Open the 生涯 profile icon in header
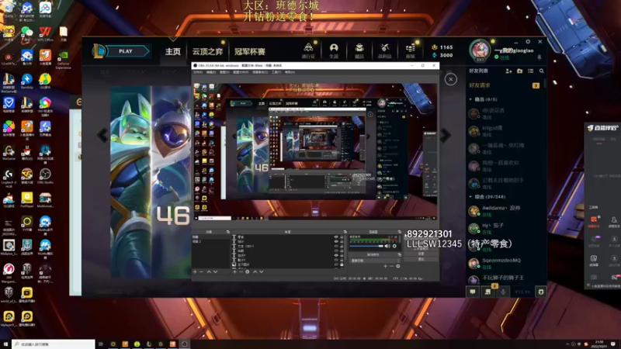The height and width of the screenshot is (349, 621). pos(334,50)
